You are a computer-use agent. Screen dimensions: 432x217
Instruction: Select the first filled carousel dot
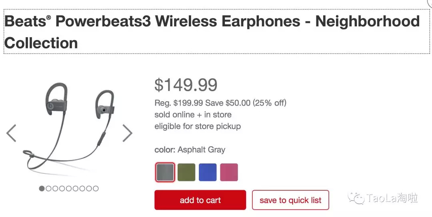coord(42,188)
